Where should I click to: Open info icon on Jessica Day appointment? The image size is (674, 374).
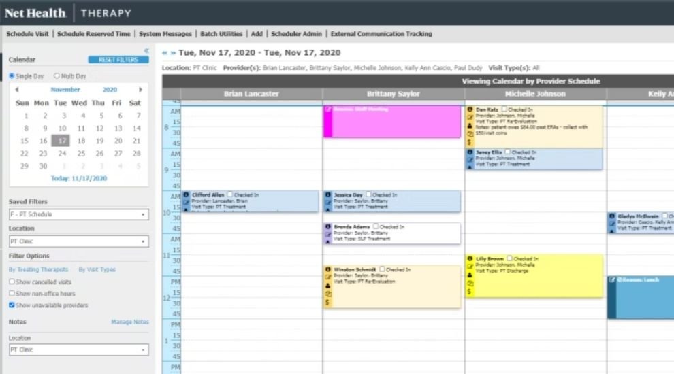click(x=328, y=194)
